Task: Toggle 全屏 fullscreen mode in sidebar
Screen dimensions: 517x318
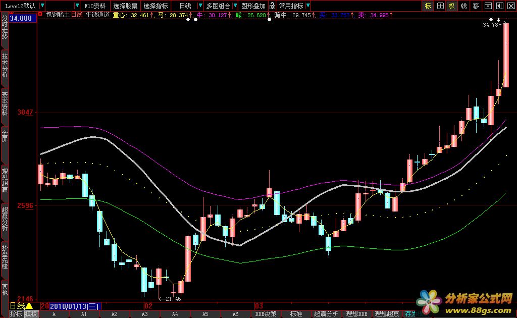Action: point(5,137)
